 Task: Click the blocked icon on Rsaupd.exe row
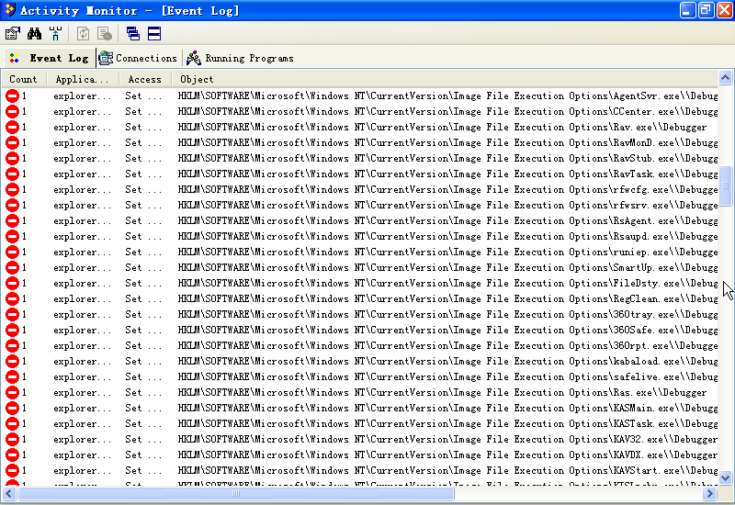click(12, 237)
